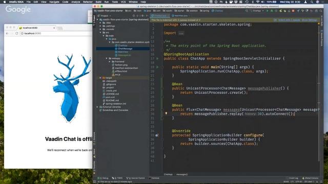Open the Navigate menu

[x=54, y=2]
